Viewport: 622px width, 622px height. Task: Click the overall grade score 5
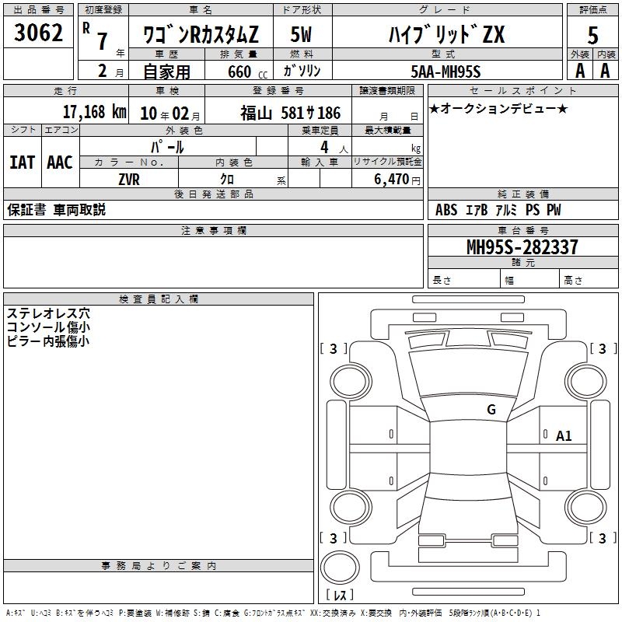tap(593, 35)
